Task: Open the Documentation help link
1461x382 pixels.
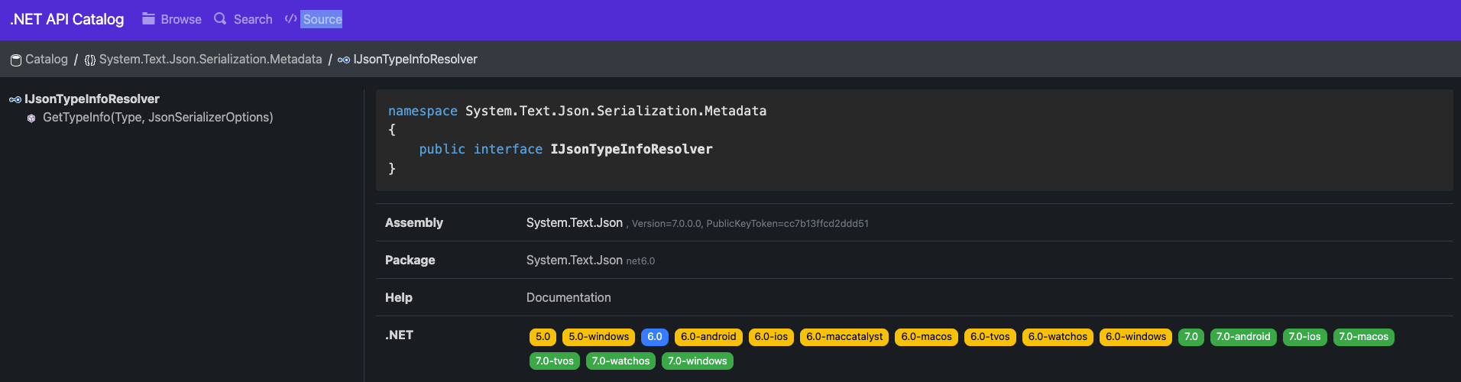Action: tap(569, 297)
